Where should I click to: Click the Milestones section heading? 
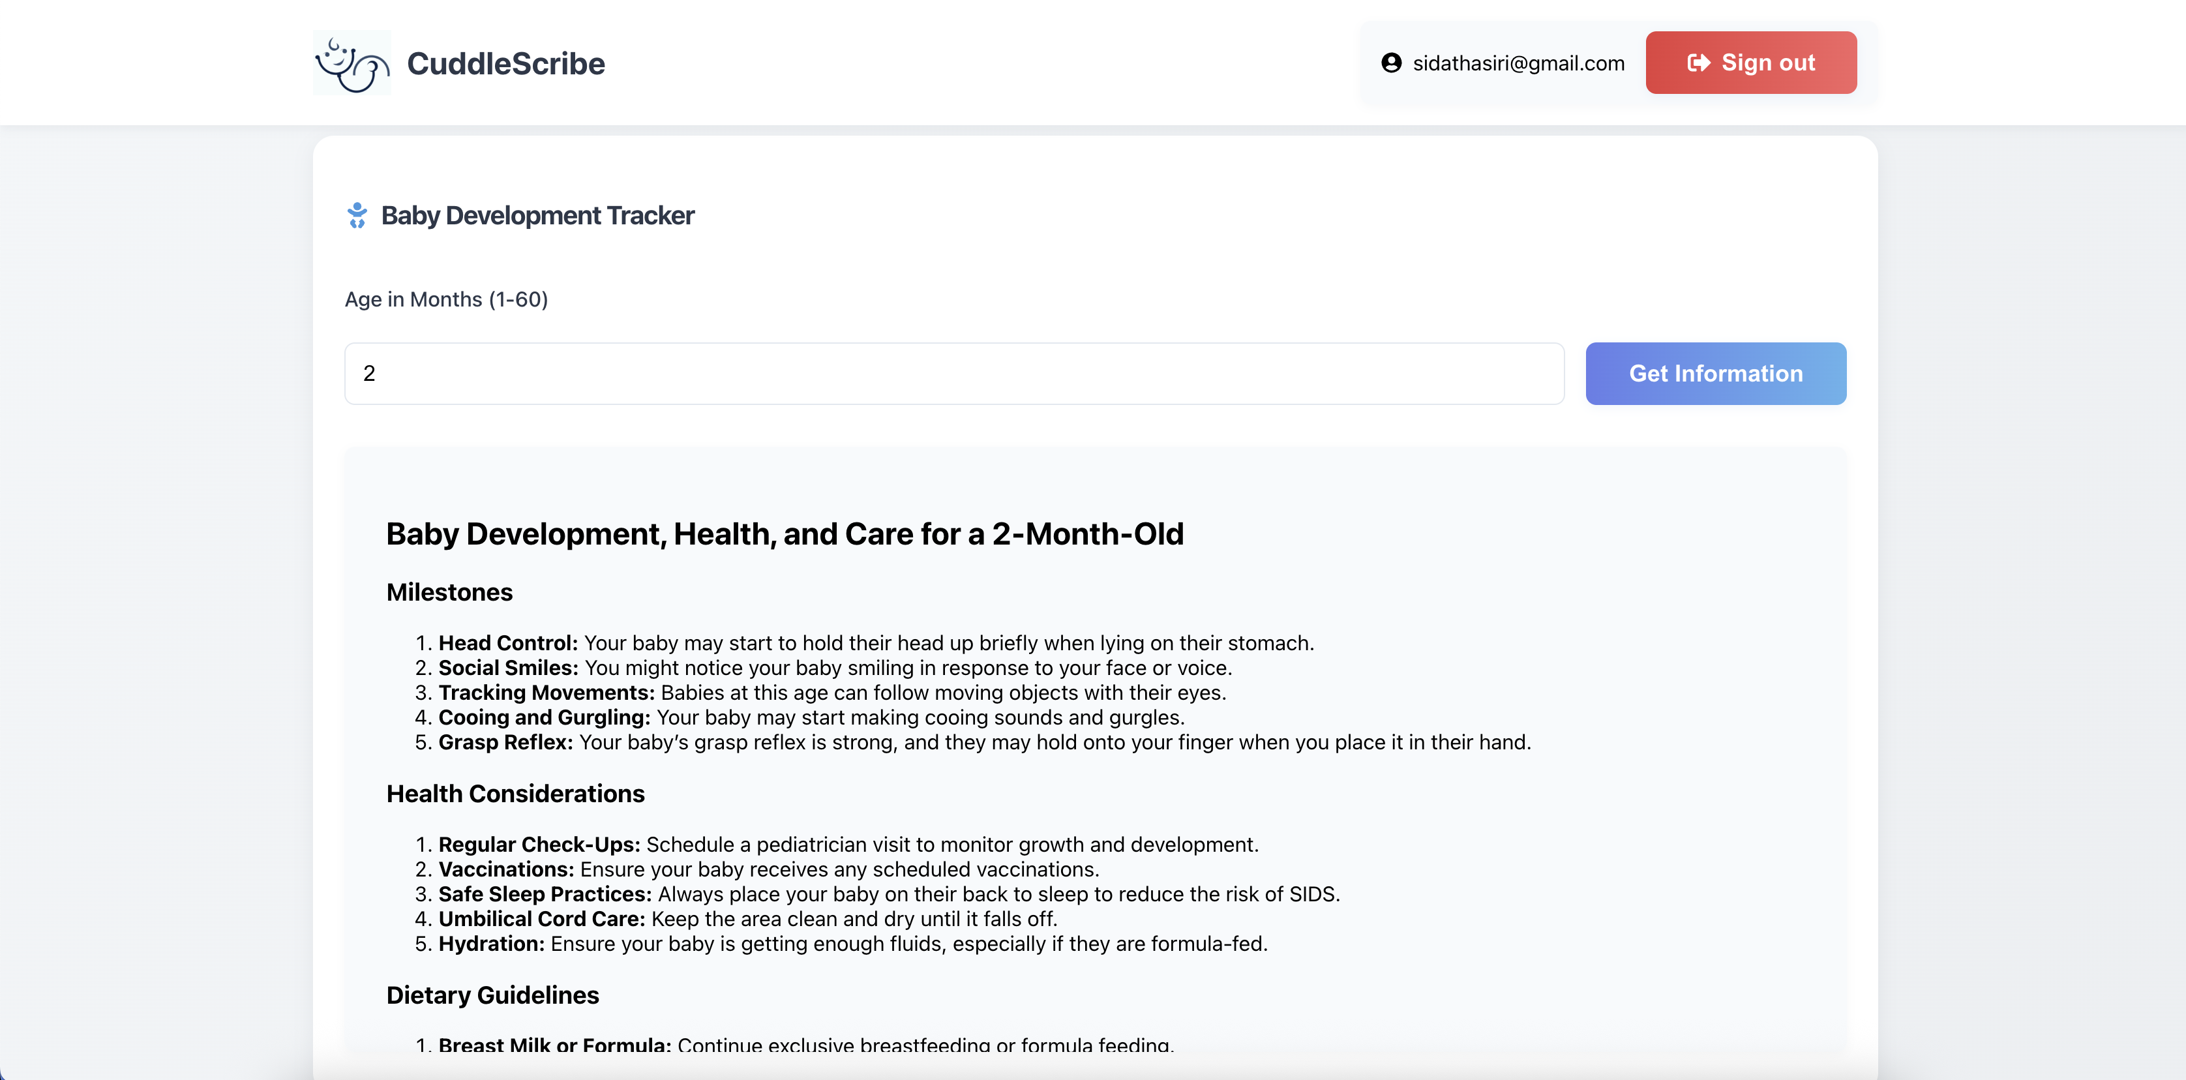point(449,592)
